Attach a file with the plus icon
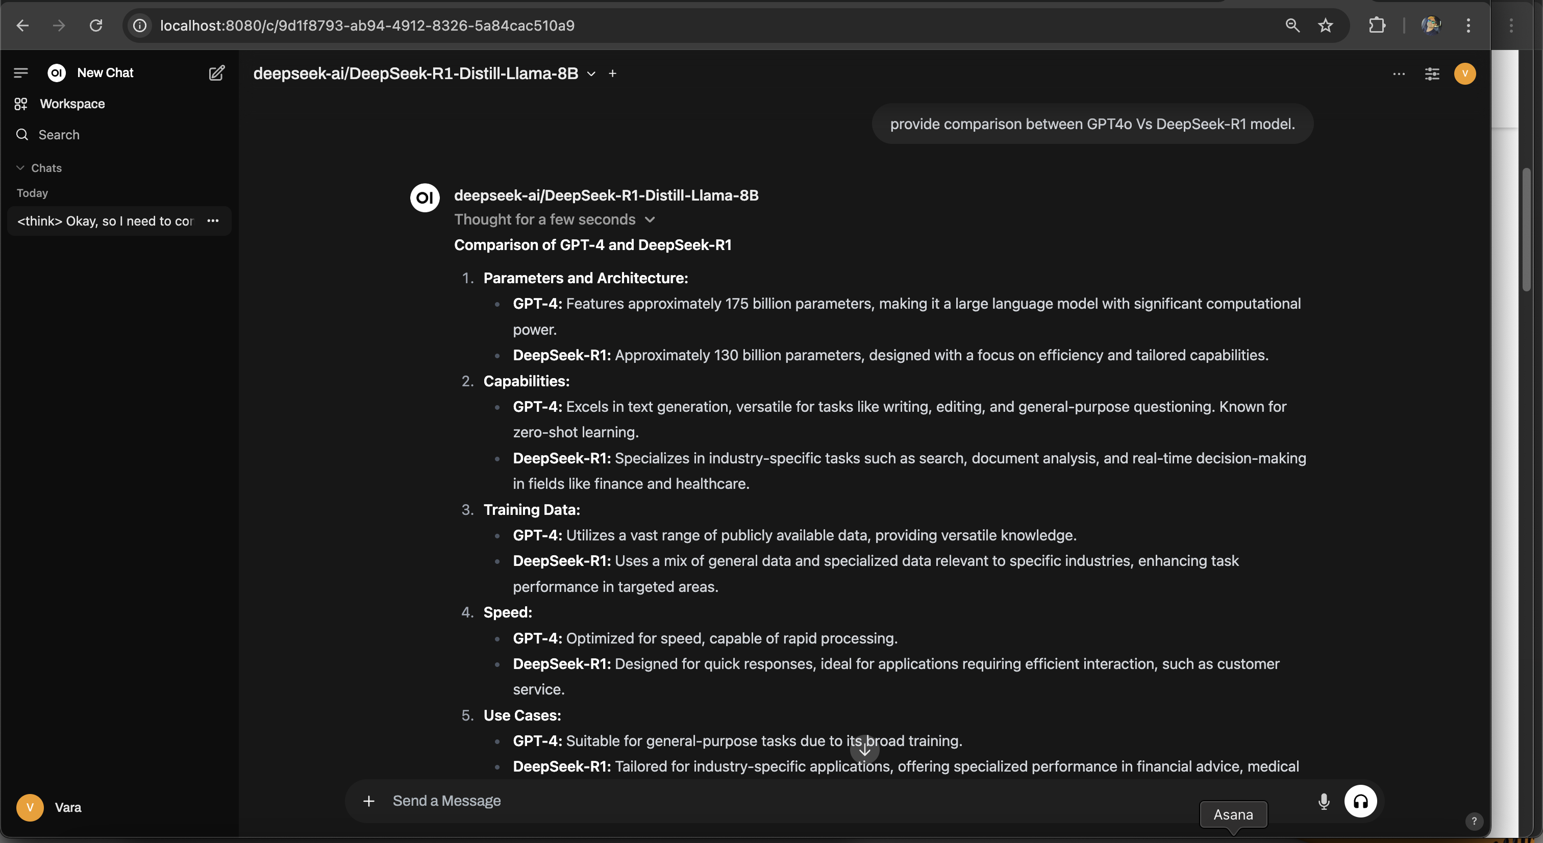 (368, 801)
